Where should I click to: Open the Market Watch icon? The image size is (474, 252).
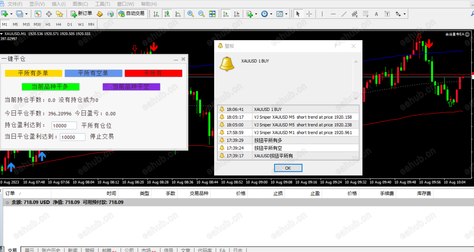click(38, 14)
